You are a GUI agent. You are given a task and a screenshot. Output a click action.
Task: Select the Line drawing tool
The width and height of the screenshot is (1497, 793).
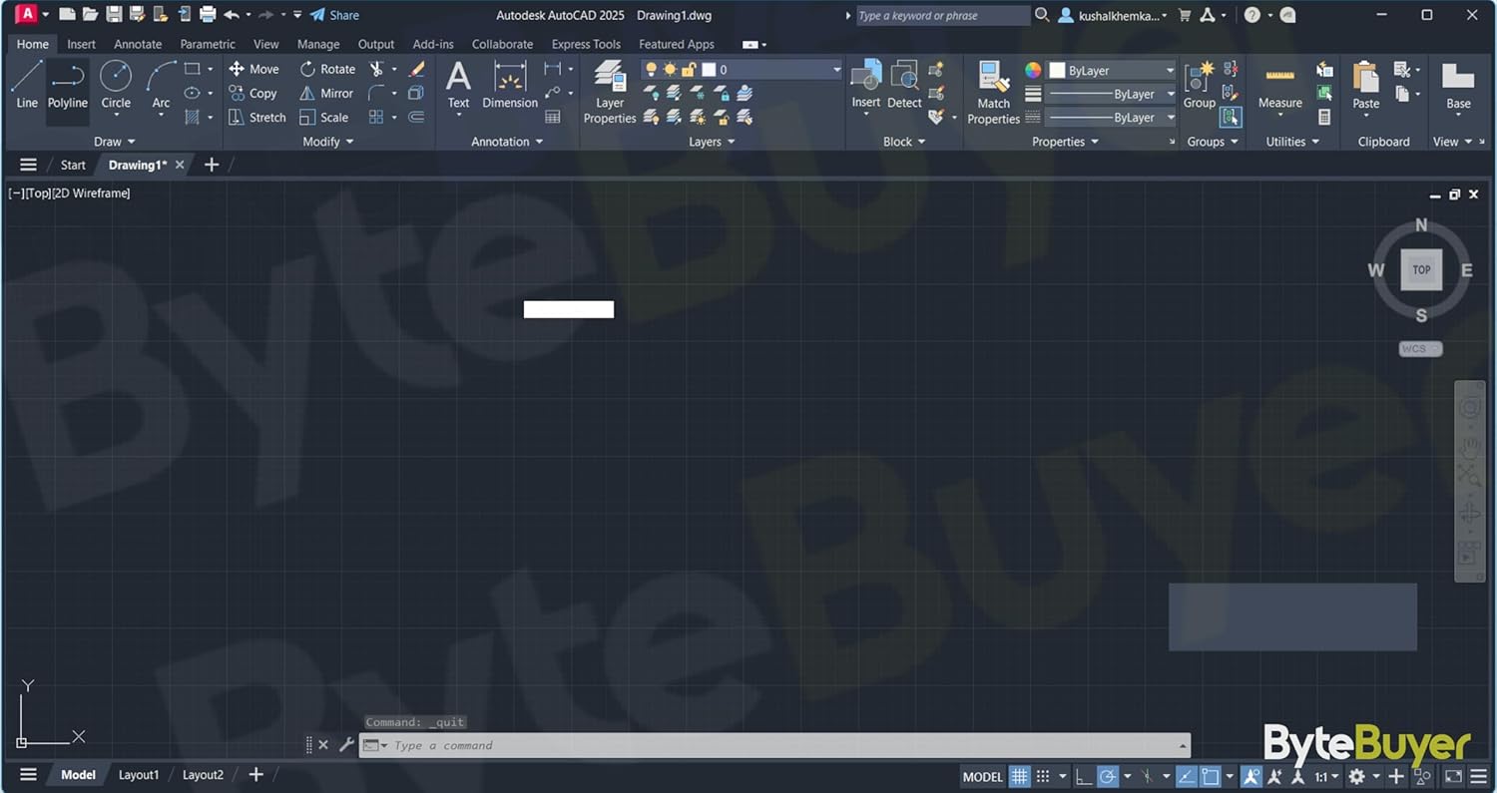pyautogui.click(x=27, y=84)
